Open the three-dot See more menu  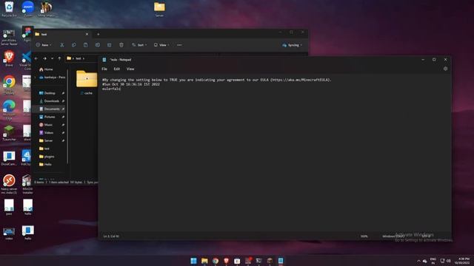pos(179,45)
